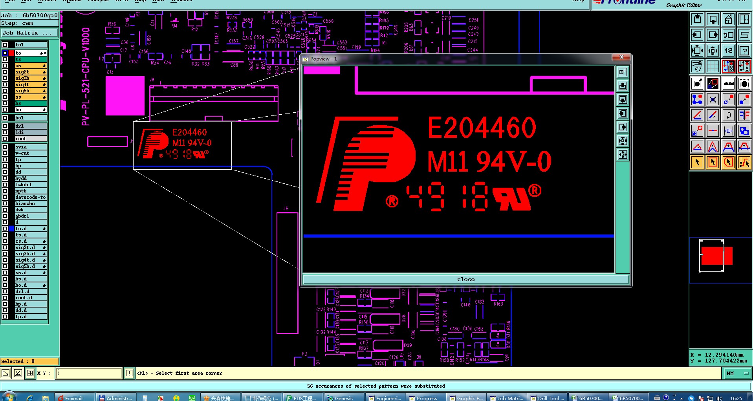
Task: Click the Job Matrix ... button
Action: pyautogui.click(x=29, y=33)
